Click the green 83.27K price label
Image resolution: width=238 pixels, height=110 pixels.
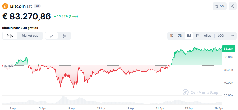(228, 49)
